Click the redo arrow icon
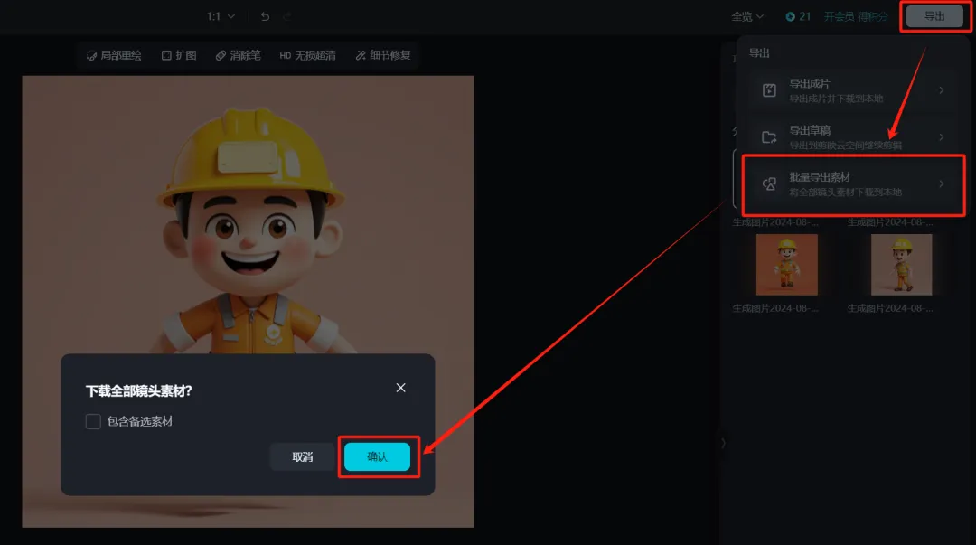Viewport: 976px width, 545px height. 287,16
